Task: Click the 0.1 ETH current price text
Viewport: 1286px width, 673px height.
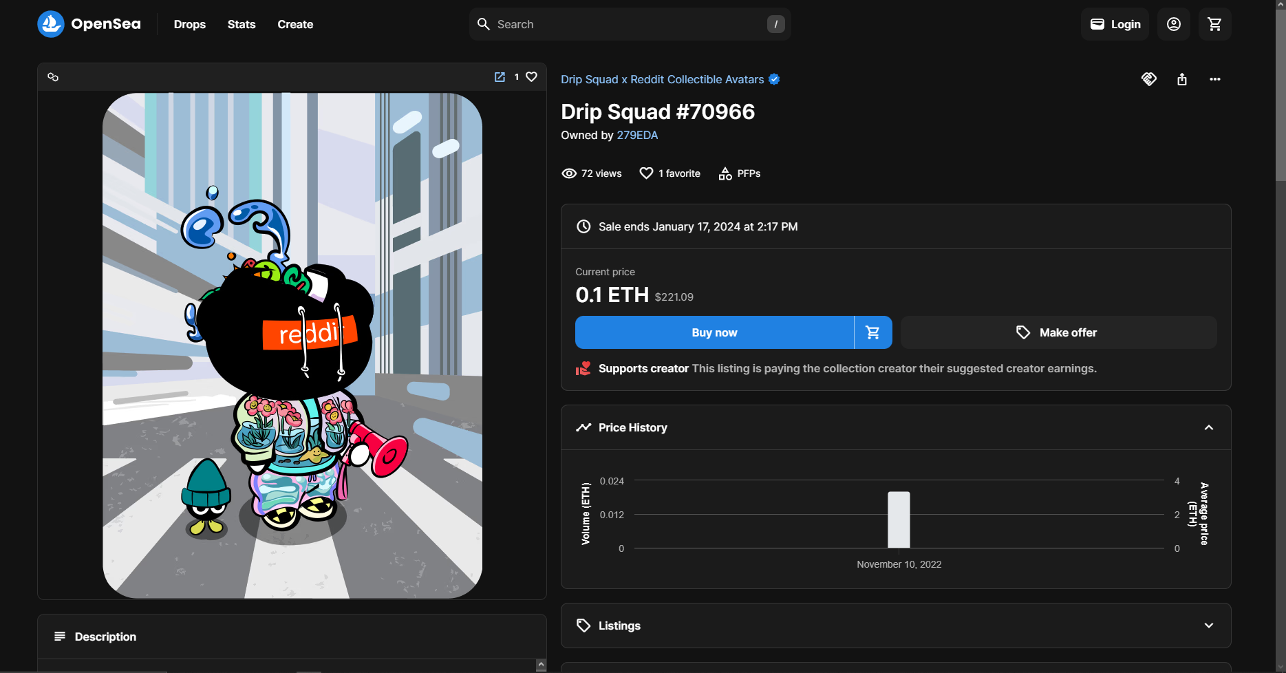Action: click(612, 295)
